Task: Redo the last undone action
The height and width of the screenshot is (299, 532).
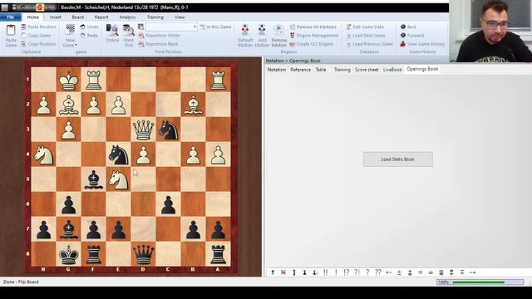Action: 89,35
